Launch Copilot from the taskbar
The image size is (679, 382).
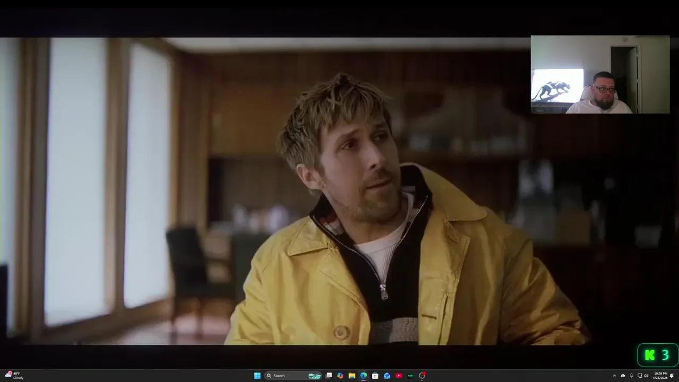[340, 376]
